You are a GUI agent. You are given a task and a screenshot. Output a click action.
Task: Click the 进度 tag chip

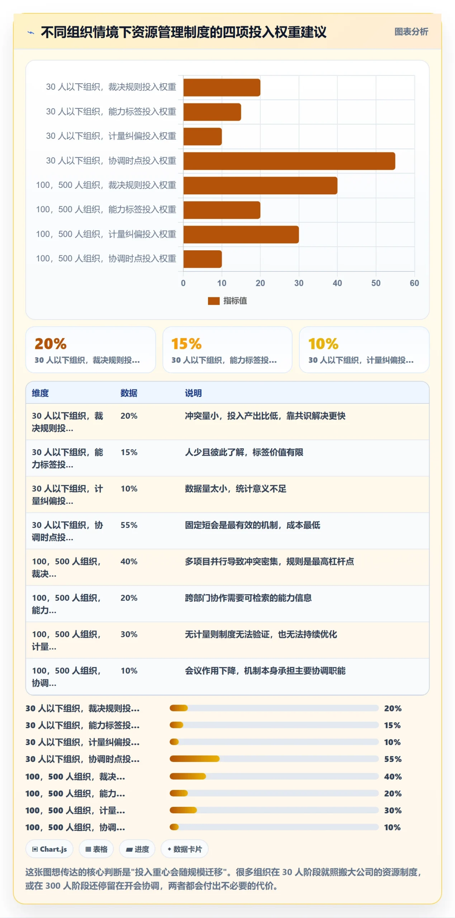137,849
